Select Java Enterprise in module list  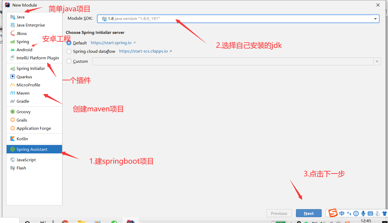pos(34,25)
